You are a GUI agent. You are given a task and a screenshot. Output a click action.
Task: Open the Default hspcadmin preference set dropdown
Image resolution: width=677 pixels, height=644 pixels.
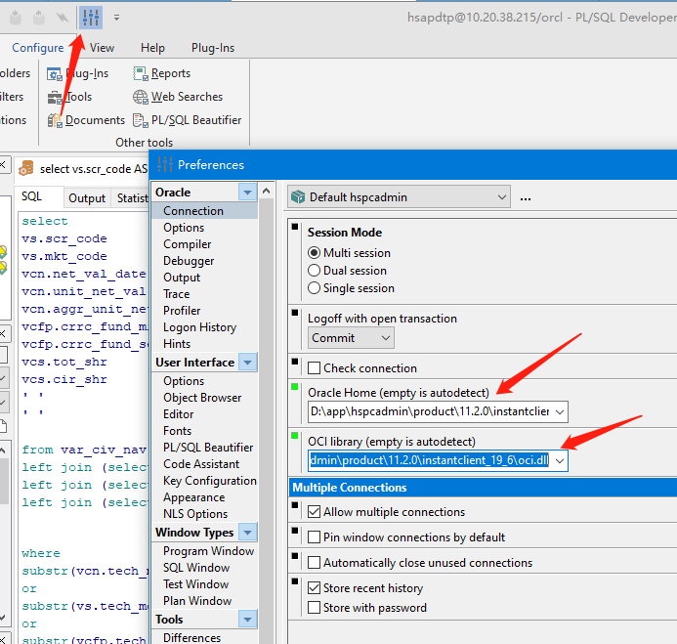click(502, 197)
